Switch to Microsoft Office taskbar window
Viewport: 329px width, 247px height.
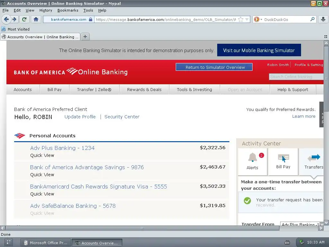click(x=46, y=243)
